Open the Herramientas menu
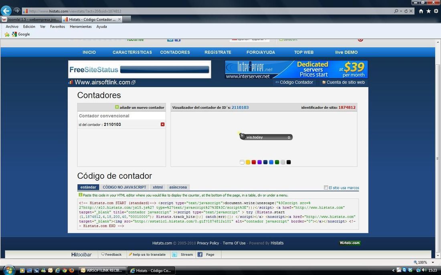441x275 pixels. 81,27
